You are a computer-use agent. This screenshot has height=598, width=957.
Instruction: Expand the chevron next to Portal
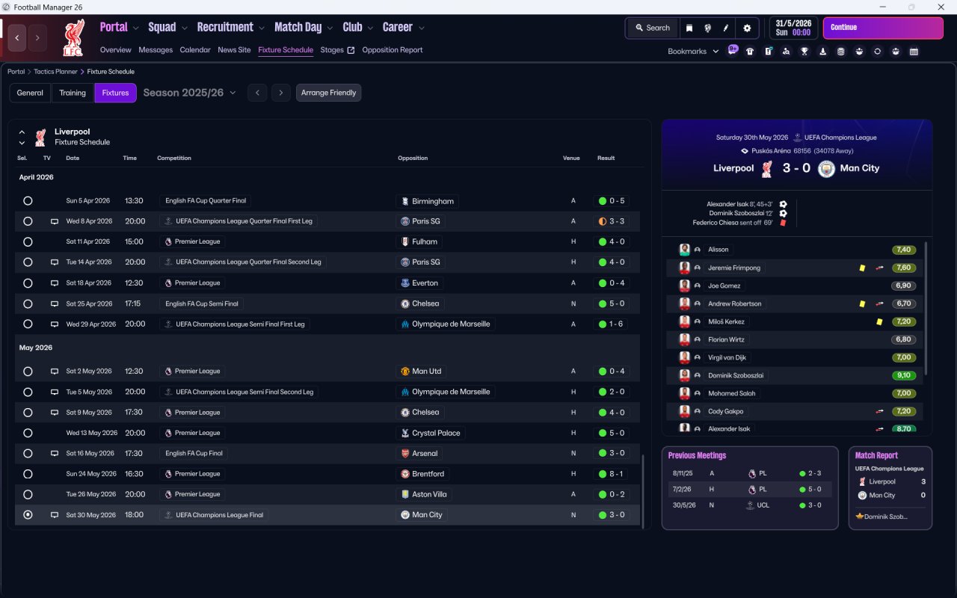135,28
